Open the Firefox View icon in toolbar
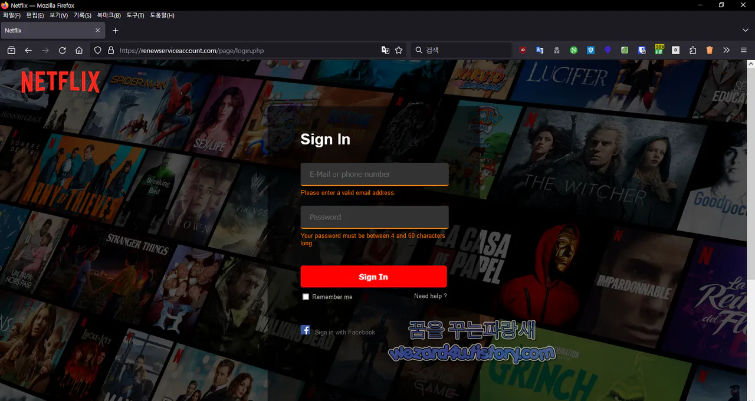Screen dimensions: 755x401 [11, 51]
